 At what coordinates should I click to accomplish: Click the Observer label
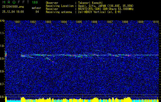(x=52, y=3)
